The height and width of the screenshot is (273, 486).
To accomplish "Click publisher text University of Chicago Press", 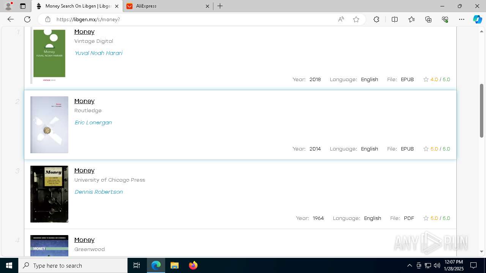I will click(110, 180).
